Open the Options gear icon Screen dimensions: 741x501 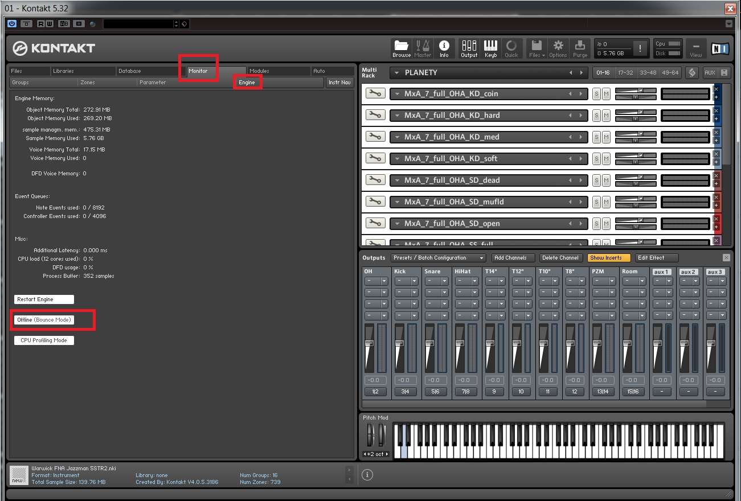pyautogui.click(x=558, y=48)
